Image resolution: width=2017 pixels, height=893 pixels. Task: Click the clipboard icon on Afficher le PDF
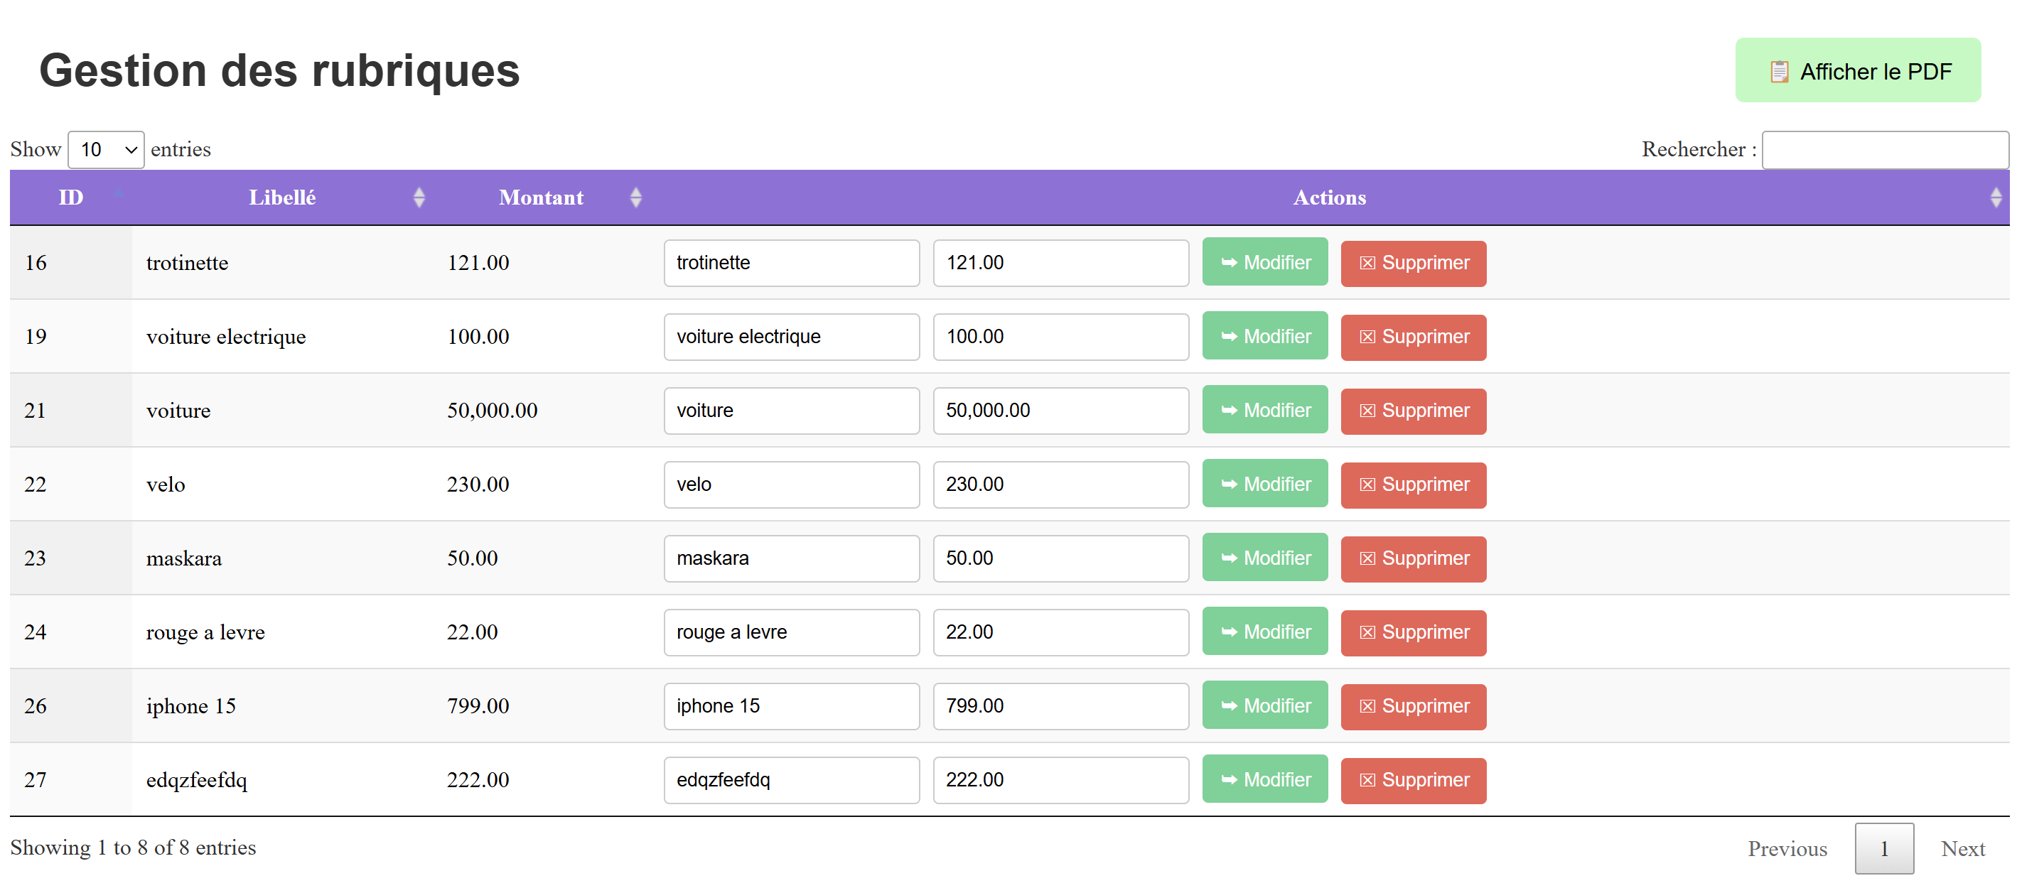(1778, 72)
